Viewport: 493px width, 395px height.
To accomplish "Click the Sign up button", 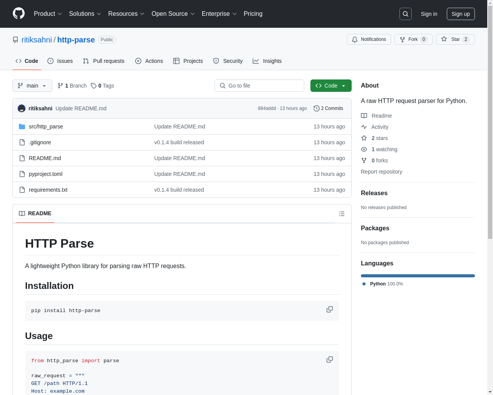I will coord(461,14).
